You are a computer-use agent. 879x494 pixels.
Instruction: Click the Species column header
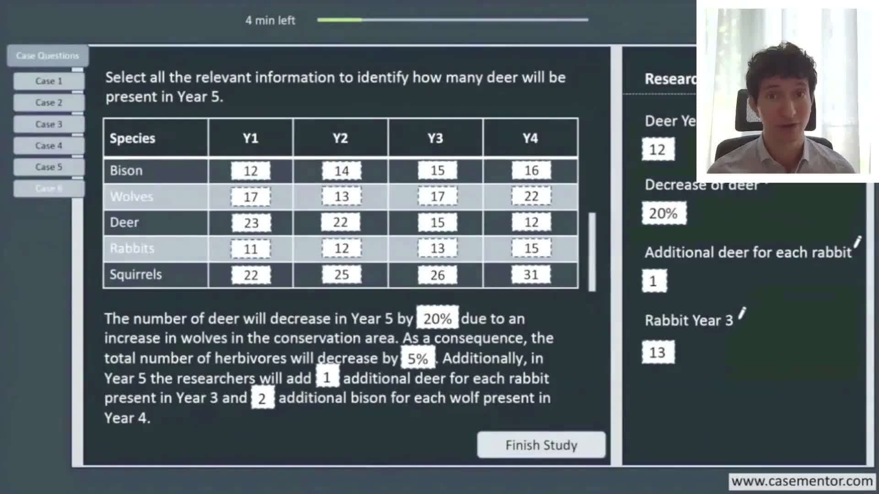point(156,138)
